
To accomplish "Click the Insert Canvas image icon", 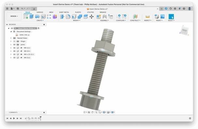I will (x=162, y=17).
